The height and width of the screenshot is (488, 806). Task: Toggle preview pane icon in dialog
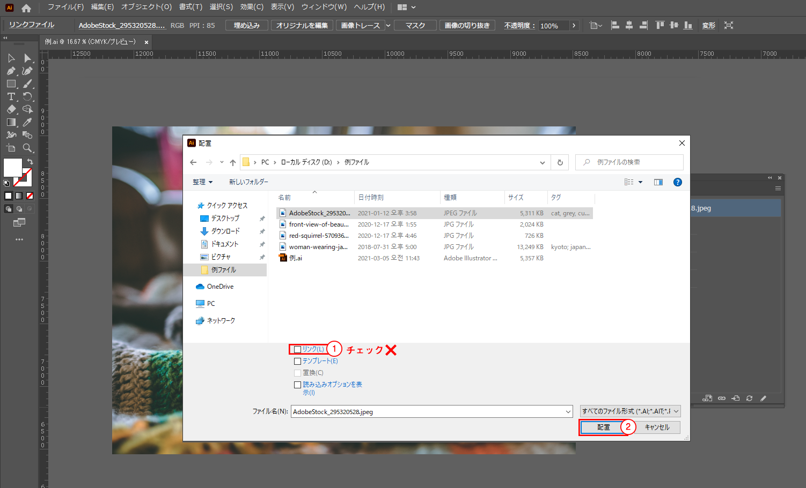pos(658,182)
